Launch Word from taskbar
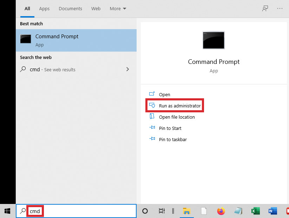The width and height of the screenshot is (289, 218). click(x=272, y=211)
